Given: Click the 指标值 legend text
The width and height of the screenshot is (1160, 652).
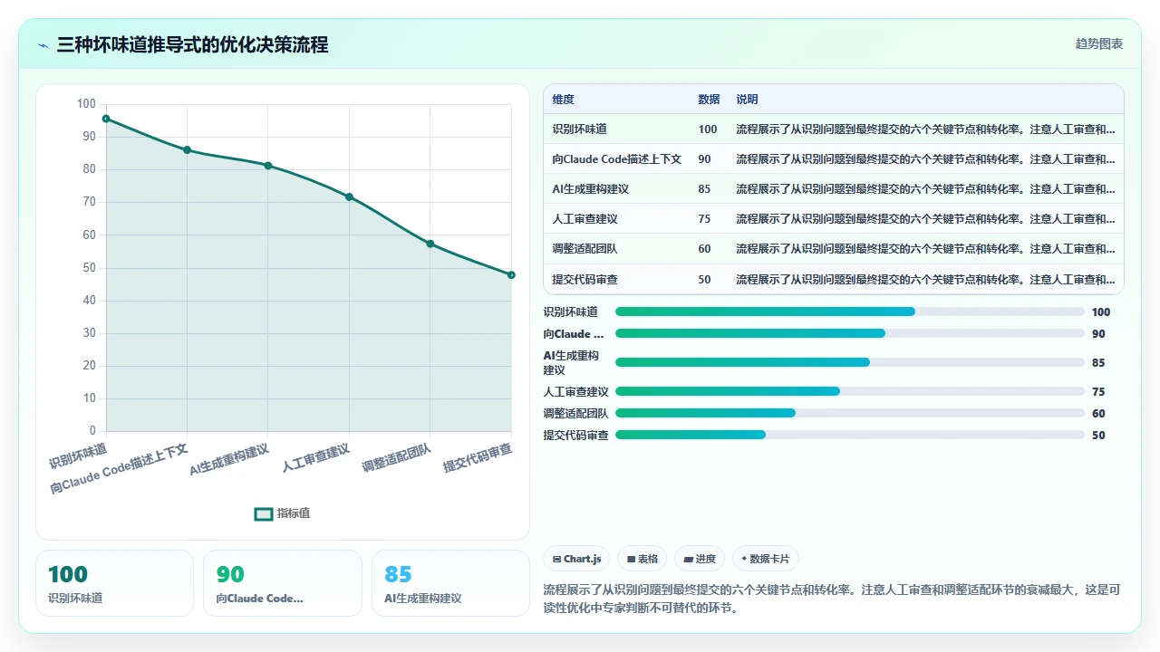Looking at the screenshot, I should pyautogui.click(x=294, y=513).
